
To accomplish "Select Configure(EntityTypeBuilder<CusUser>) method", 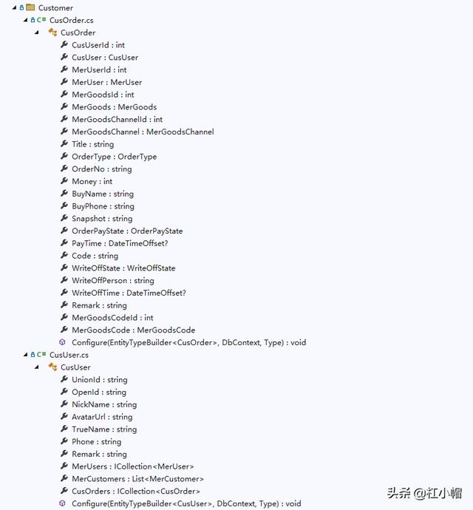I will (186, 503).
